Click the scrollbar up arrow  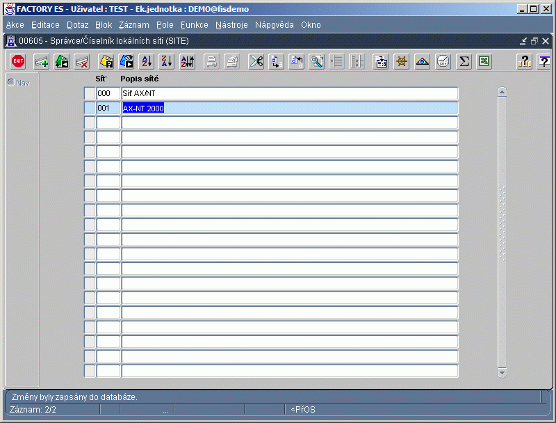tap(502, 93)
